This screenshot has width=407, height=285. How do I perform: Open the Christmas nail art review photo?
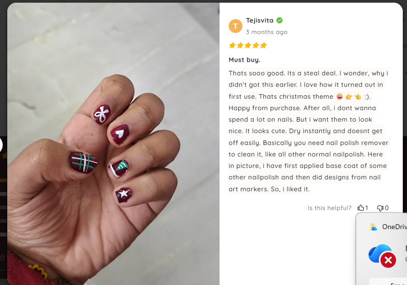tap(113, 144)
